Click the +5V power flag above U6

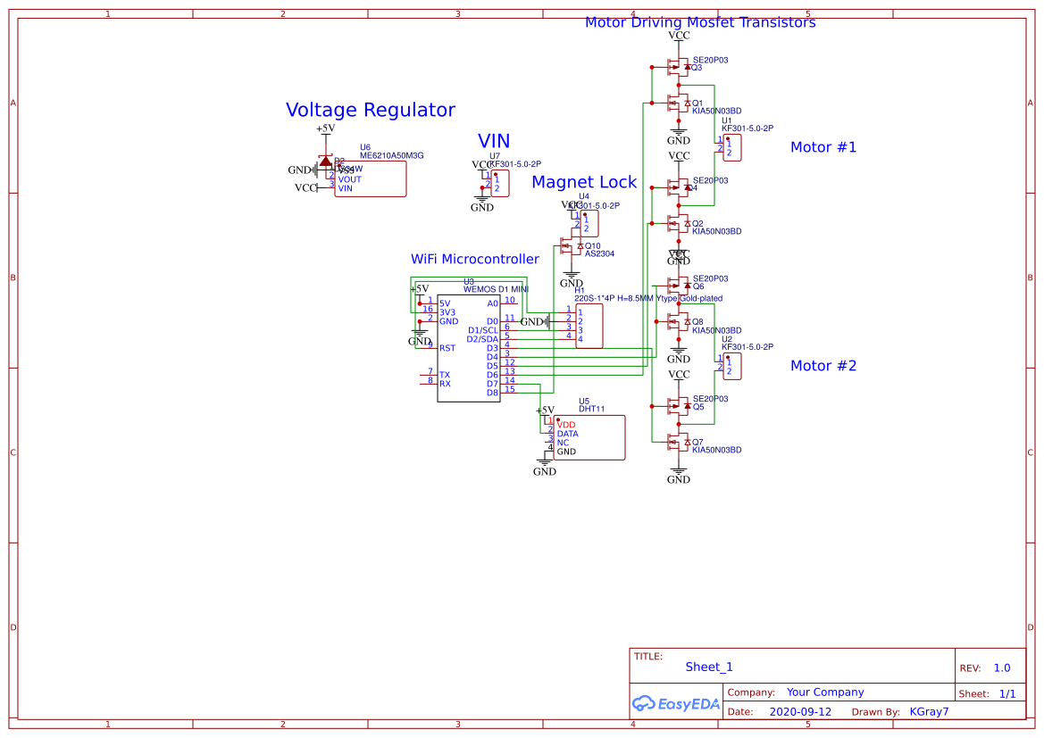(x=325, y=129)
